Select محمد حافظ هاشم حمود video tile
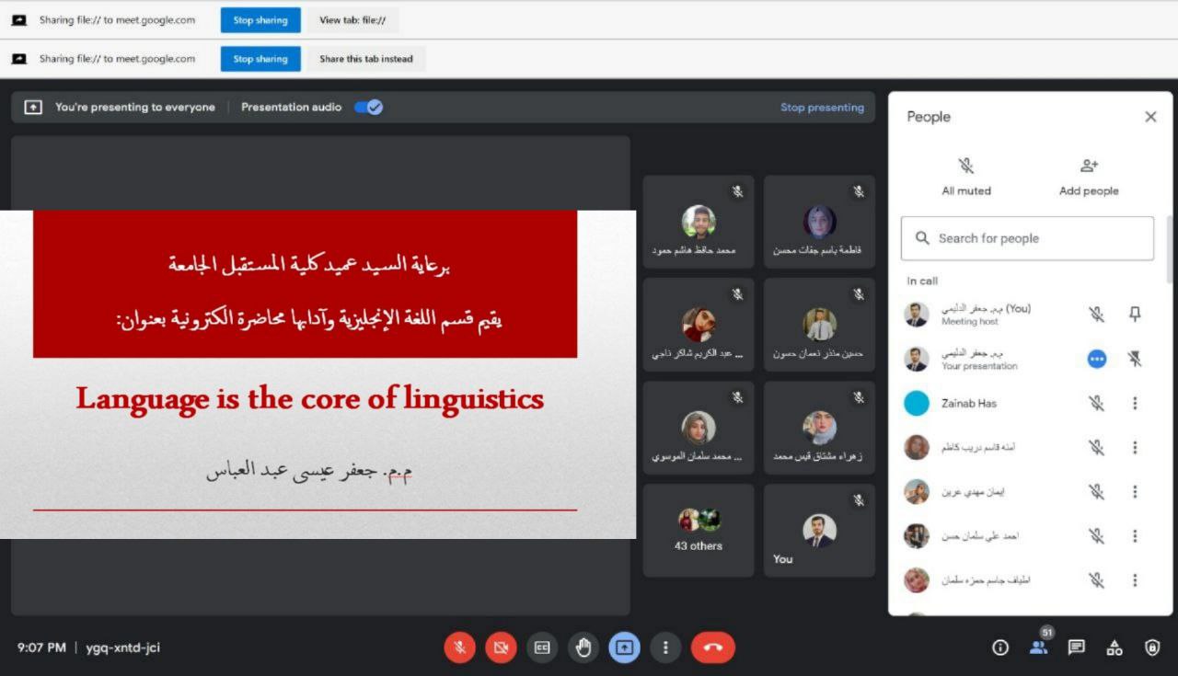1178x676 pixels. click(x=699, y=222)
